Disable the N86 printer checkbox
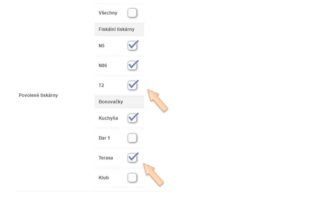 coord(132,66)
